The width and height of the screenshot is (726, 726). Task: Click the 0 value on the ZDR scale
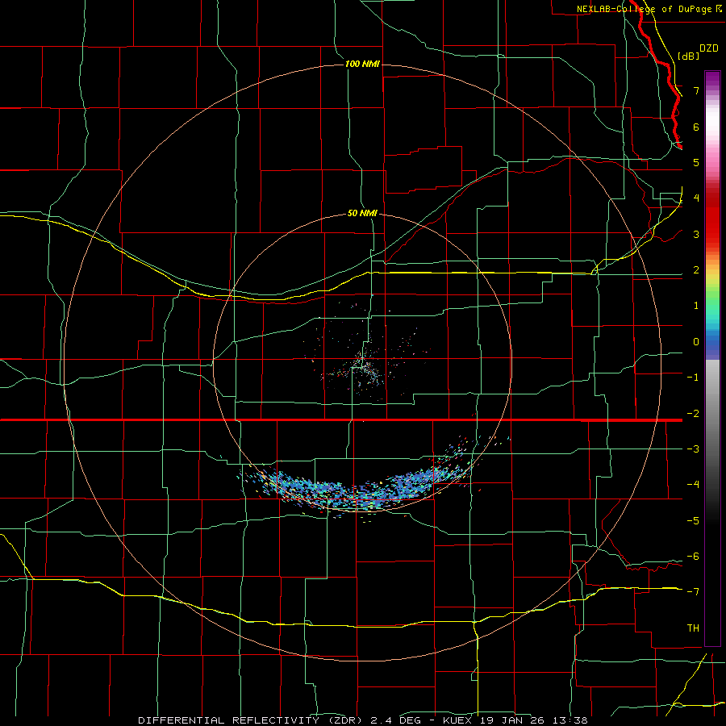click(x=696, y=342)
